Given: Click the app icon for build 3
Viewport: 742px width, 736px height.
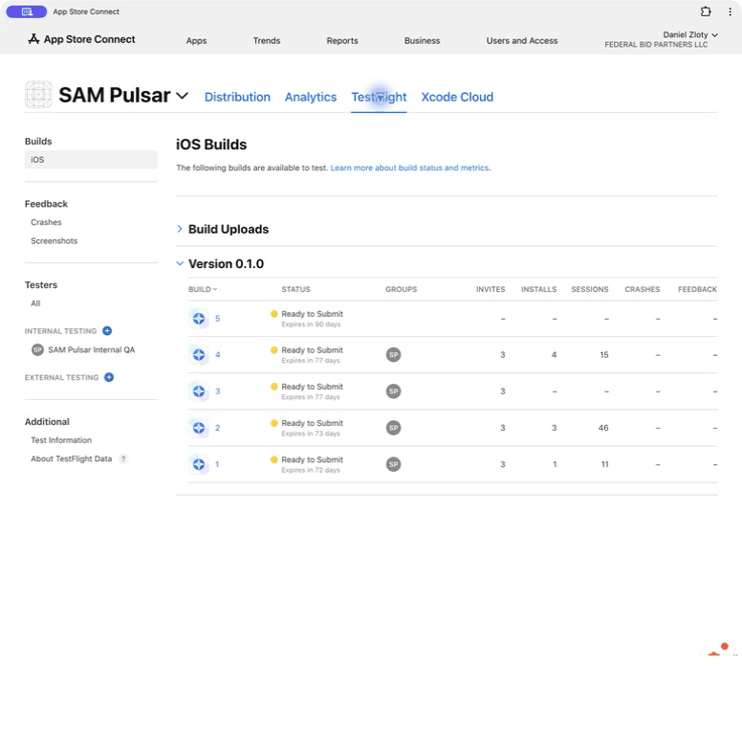Looking at the screenshot, I should pos(199,391).
